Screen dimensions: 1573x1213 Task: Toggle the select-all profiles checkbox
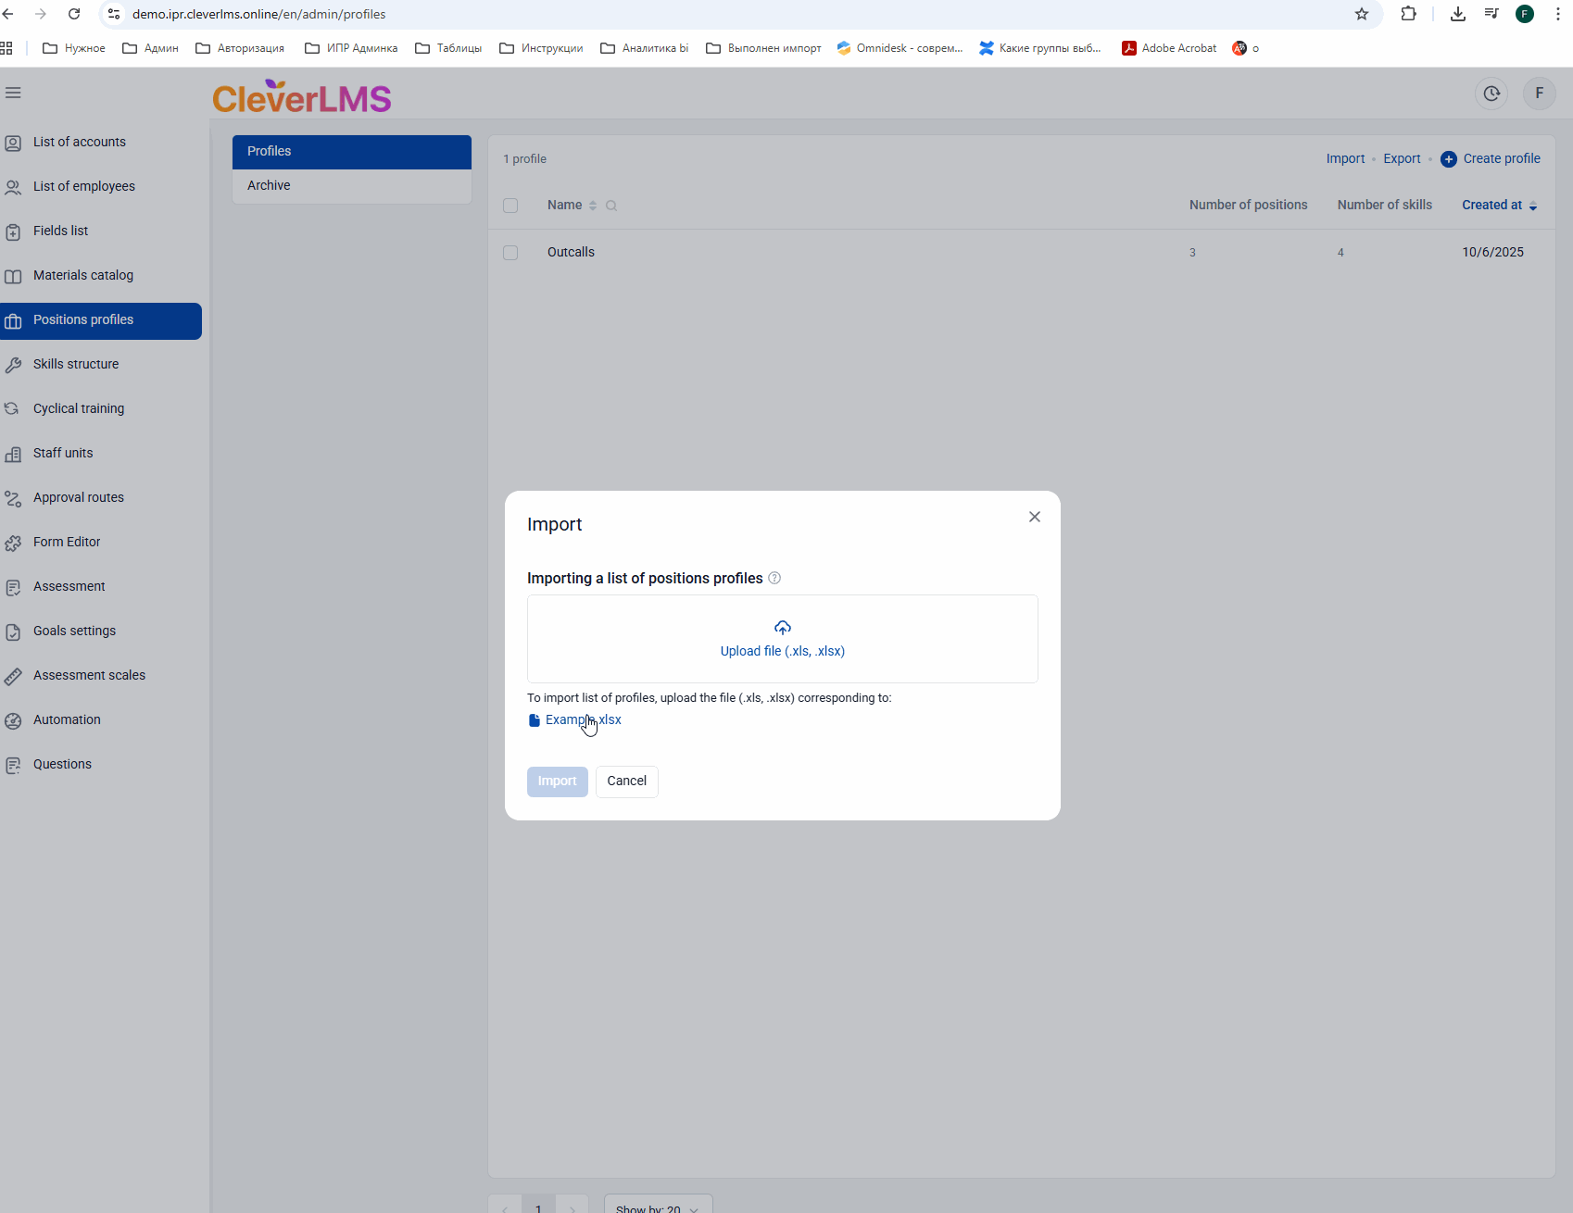pyautogui.click(x=510, y=206)
